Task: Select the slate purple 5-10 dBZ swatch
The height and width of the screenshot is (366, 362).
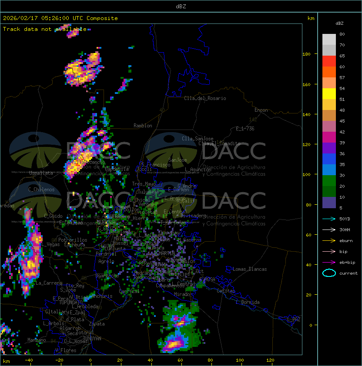Action: tap(329, 203)
